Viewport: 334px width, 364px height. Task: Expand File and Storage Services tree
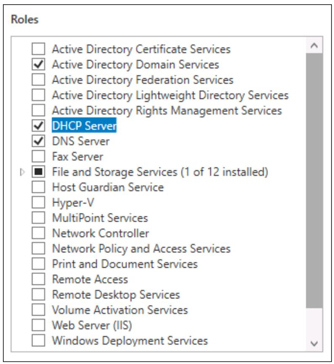22,172
